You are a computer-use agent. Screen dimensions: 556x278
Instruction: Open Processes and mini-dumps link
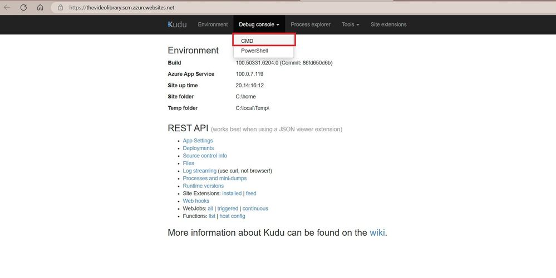coord(214,178)
